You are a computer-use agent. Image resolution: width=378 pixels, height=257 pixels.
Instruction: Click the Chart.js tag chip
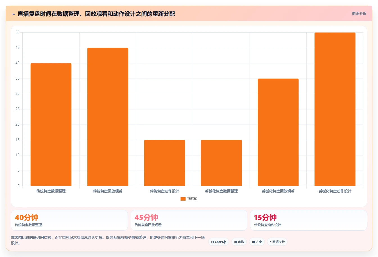pos(219,242)
